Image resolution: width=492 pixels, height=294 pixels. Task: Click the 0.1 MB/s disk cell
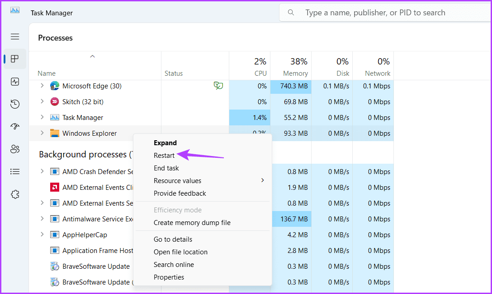coord(332,86)
